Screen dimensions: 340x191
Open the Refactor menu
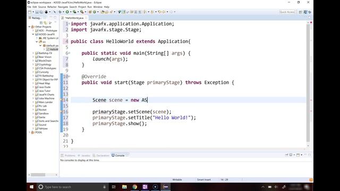click(x=52, y=7)
